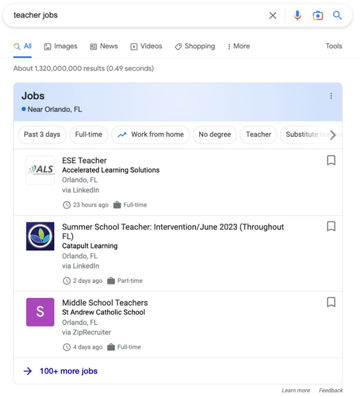The width and height of the screenshot is (360, 396).
Task: Show more filter chips with right chevron
Action: [333, 135]
